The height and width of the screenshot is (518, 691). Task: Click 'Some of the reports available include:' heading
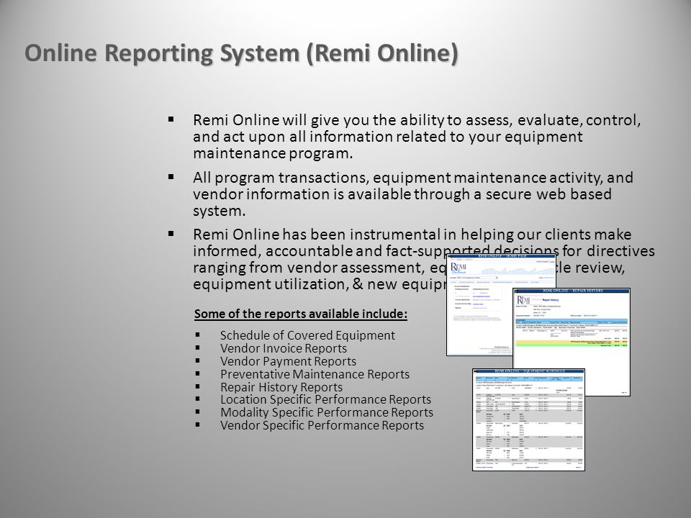pyautogui.click(x=301, y=314)
